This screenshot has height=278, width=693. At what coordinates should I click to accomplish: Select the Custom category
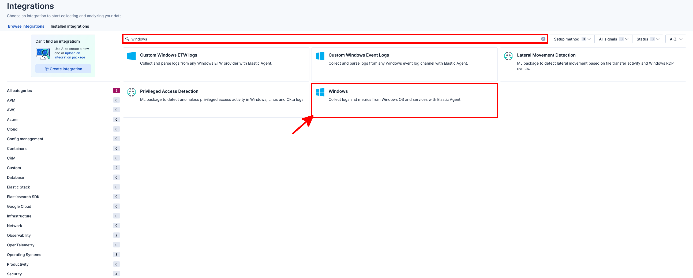pos(63,168)
